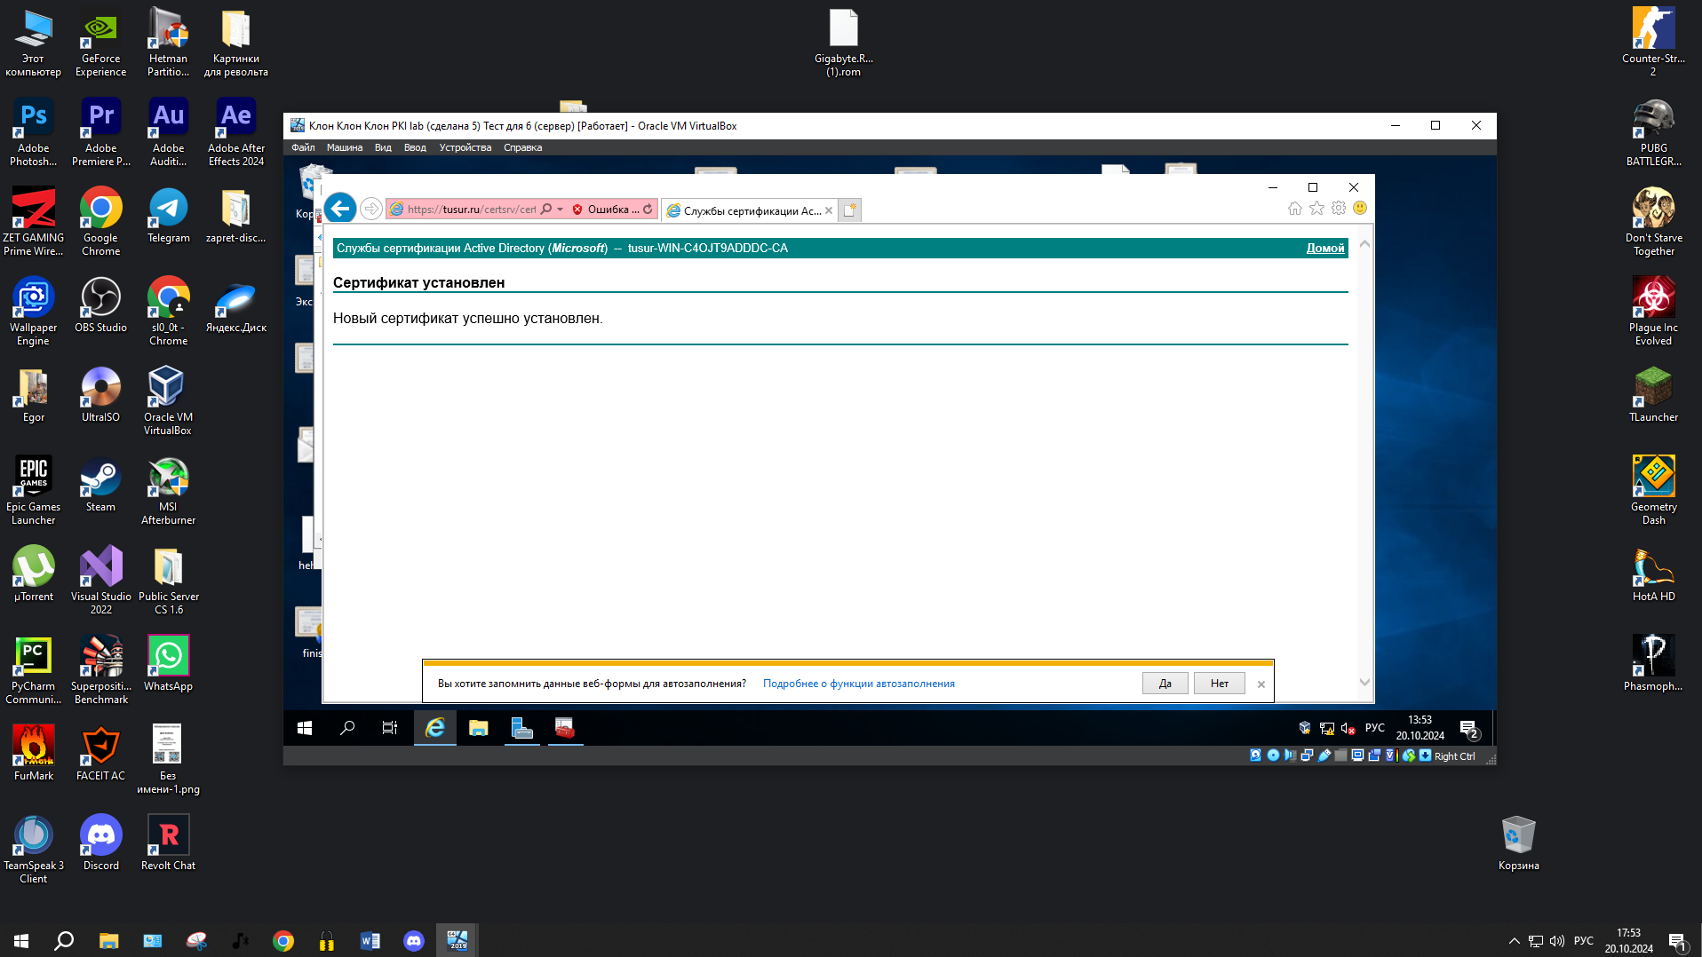Open IE tools gear icon

(1339, 208)
